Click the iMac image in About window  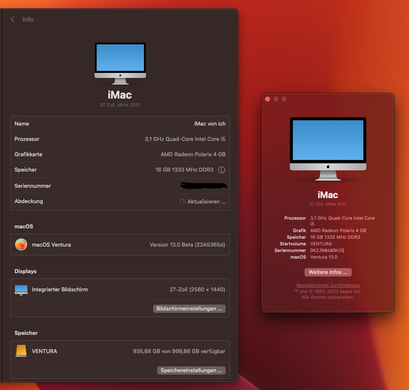[328, 149]
